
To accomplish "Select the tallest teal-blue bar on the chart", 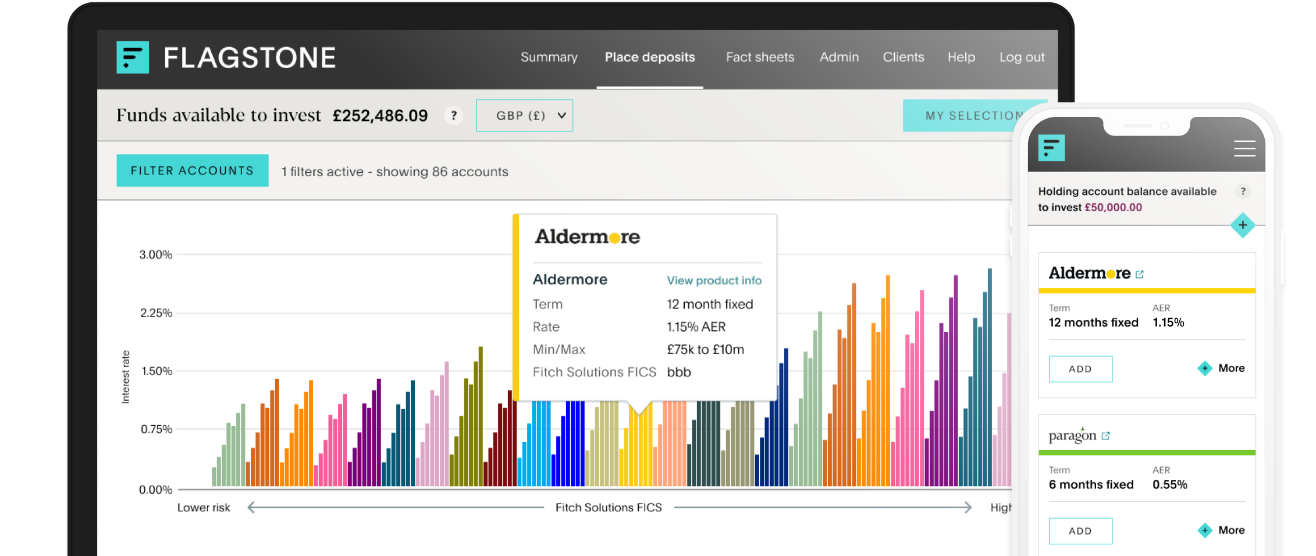I will point(990,377).
